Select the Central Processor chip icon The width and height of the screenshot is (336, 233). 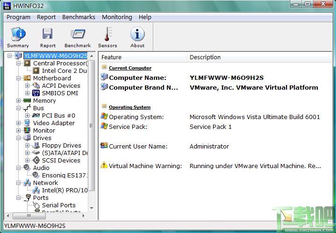[x=27, y=63]
